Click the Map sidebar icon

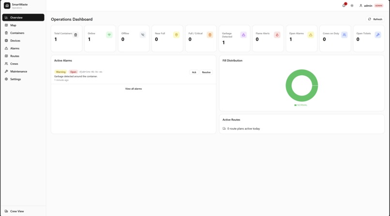click(x=6, y=25)
